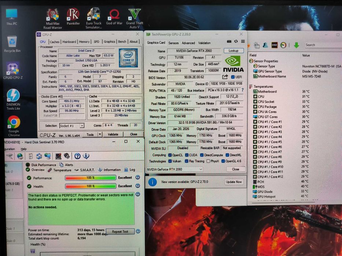Image resolution: width=342 pixels, height=256 pixels.
Task: Click the gauge icon in sensor toolbar
Action: [x=283, y=45]
